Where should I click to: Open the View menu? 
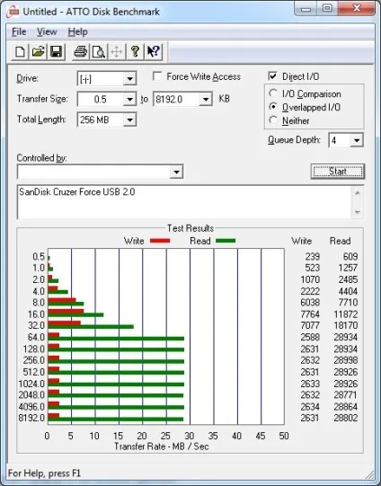pos(47,31)
